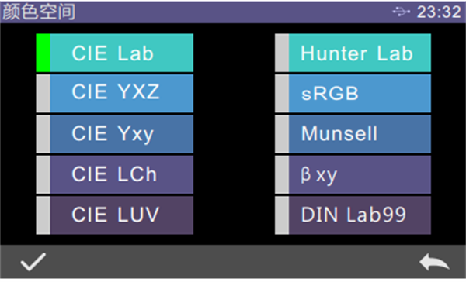Tap the USB connection status icon
Viewport: 466px width, 282px height.
pos(402,12)
